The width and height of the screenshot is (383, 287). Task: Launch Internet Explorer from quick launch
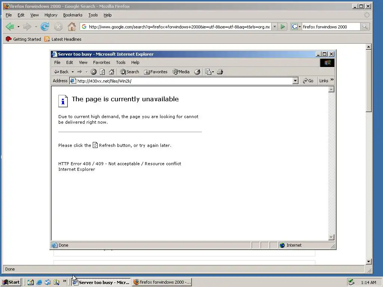tap(39, 282)
